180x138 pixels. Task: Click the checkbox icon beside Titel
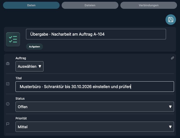(8, 84)
